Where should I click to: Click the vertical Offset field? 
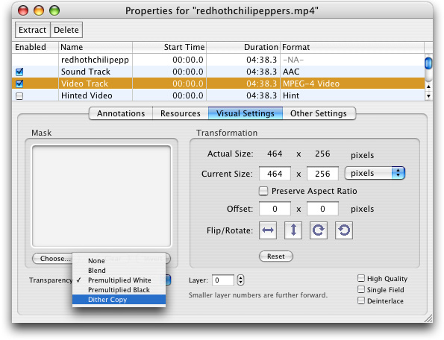coord(322,209)
